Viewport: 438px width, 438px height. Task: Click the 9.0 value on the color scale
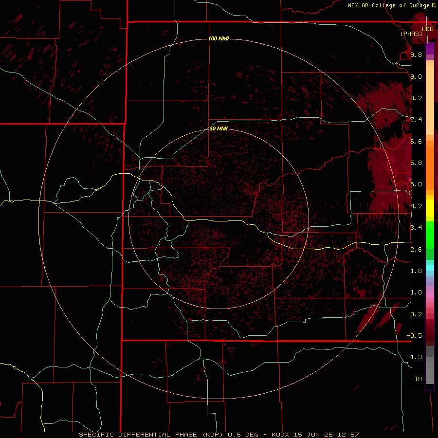click(x=416, y=76)
